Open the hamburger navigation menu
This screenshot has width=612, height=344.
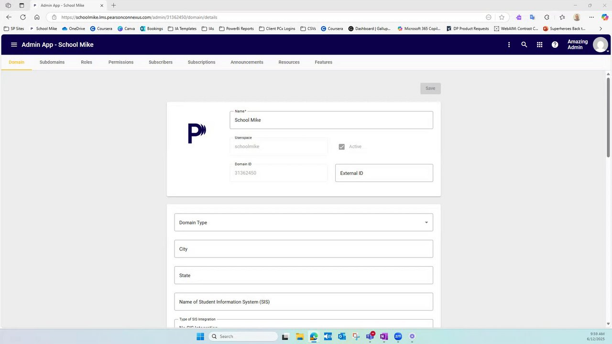(14, 44)
